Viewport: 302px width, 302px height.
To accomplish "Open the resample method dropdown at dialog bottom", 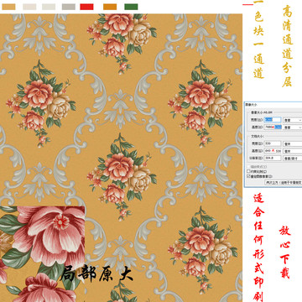I will [284, 182].
